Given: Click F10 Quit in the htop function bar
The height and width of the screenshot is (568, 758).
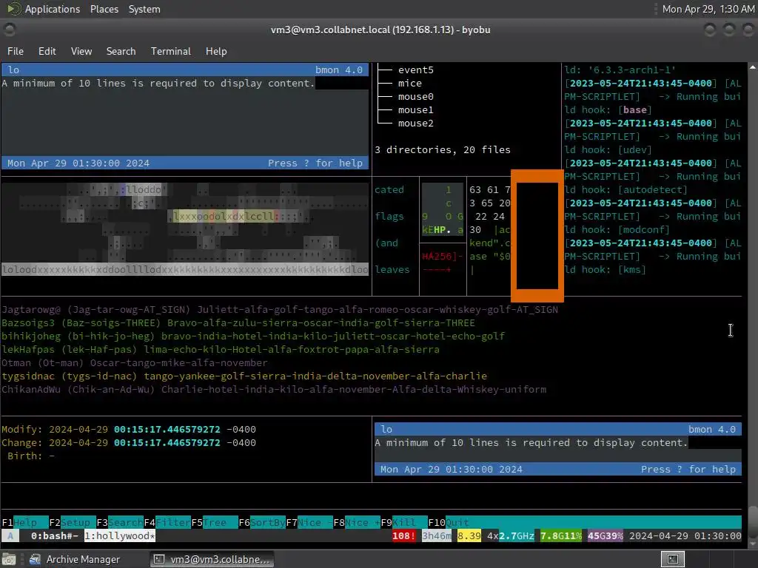Looking at the screenshot, I should coord(449,523).
